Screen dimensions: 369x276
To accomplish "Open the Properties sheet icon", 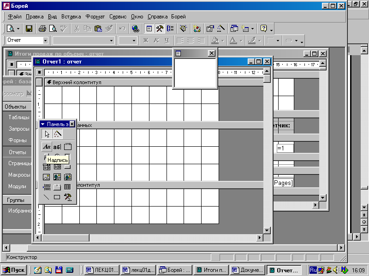I will coord(210,29).
